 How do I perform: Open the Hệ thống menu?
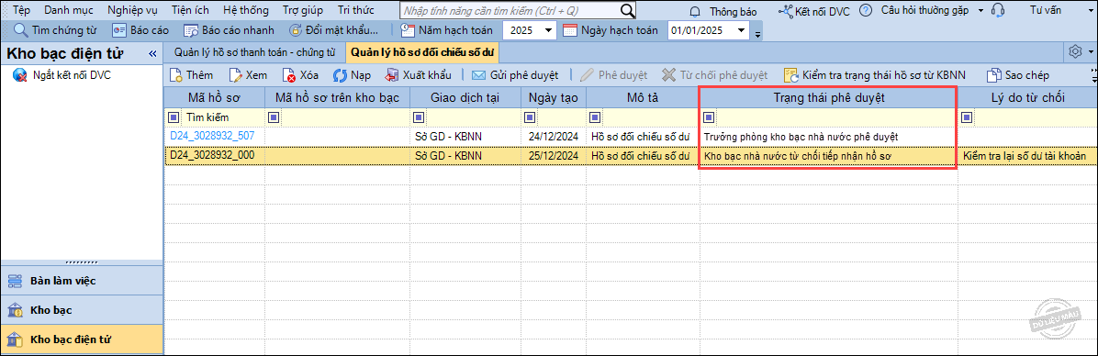coord(245,10)
